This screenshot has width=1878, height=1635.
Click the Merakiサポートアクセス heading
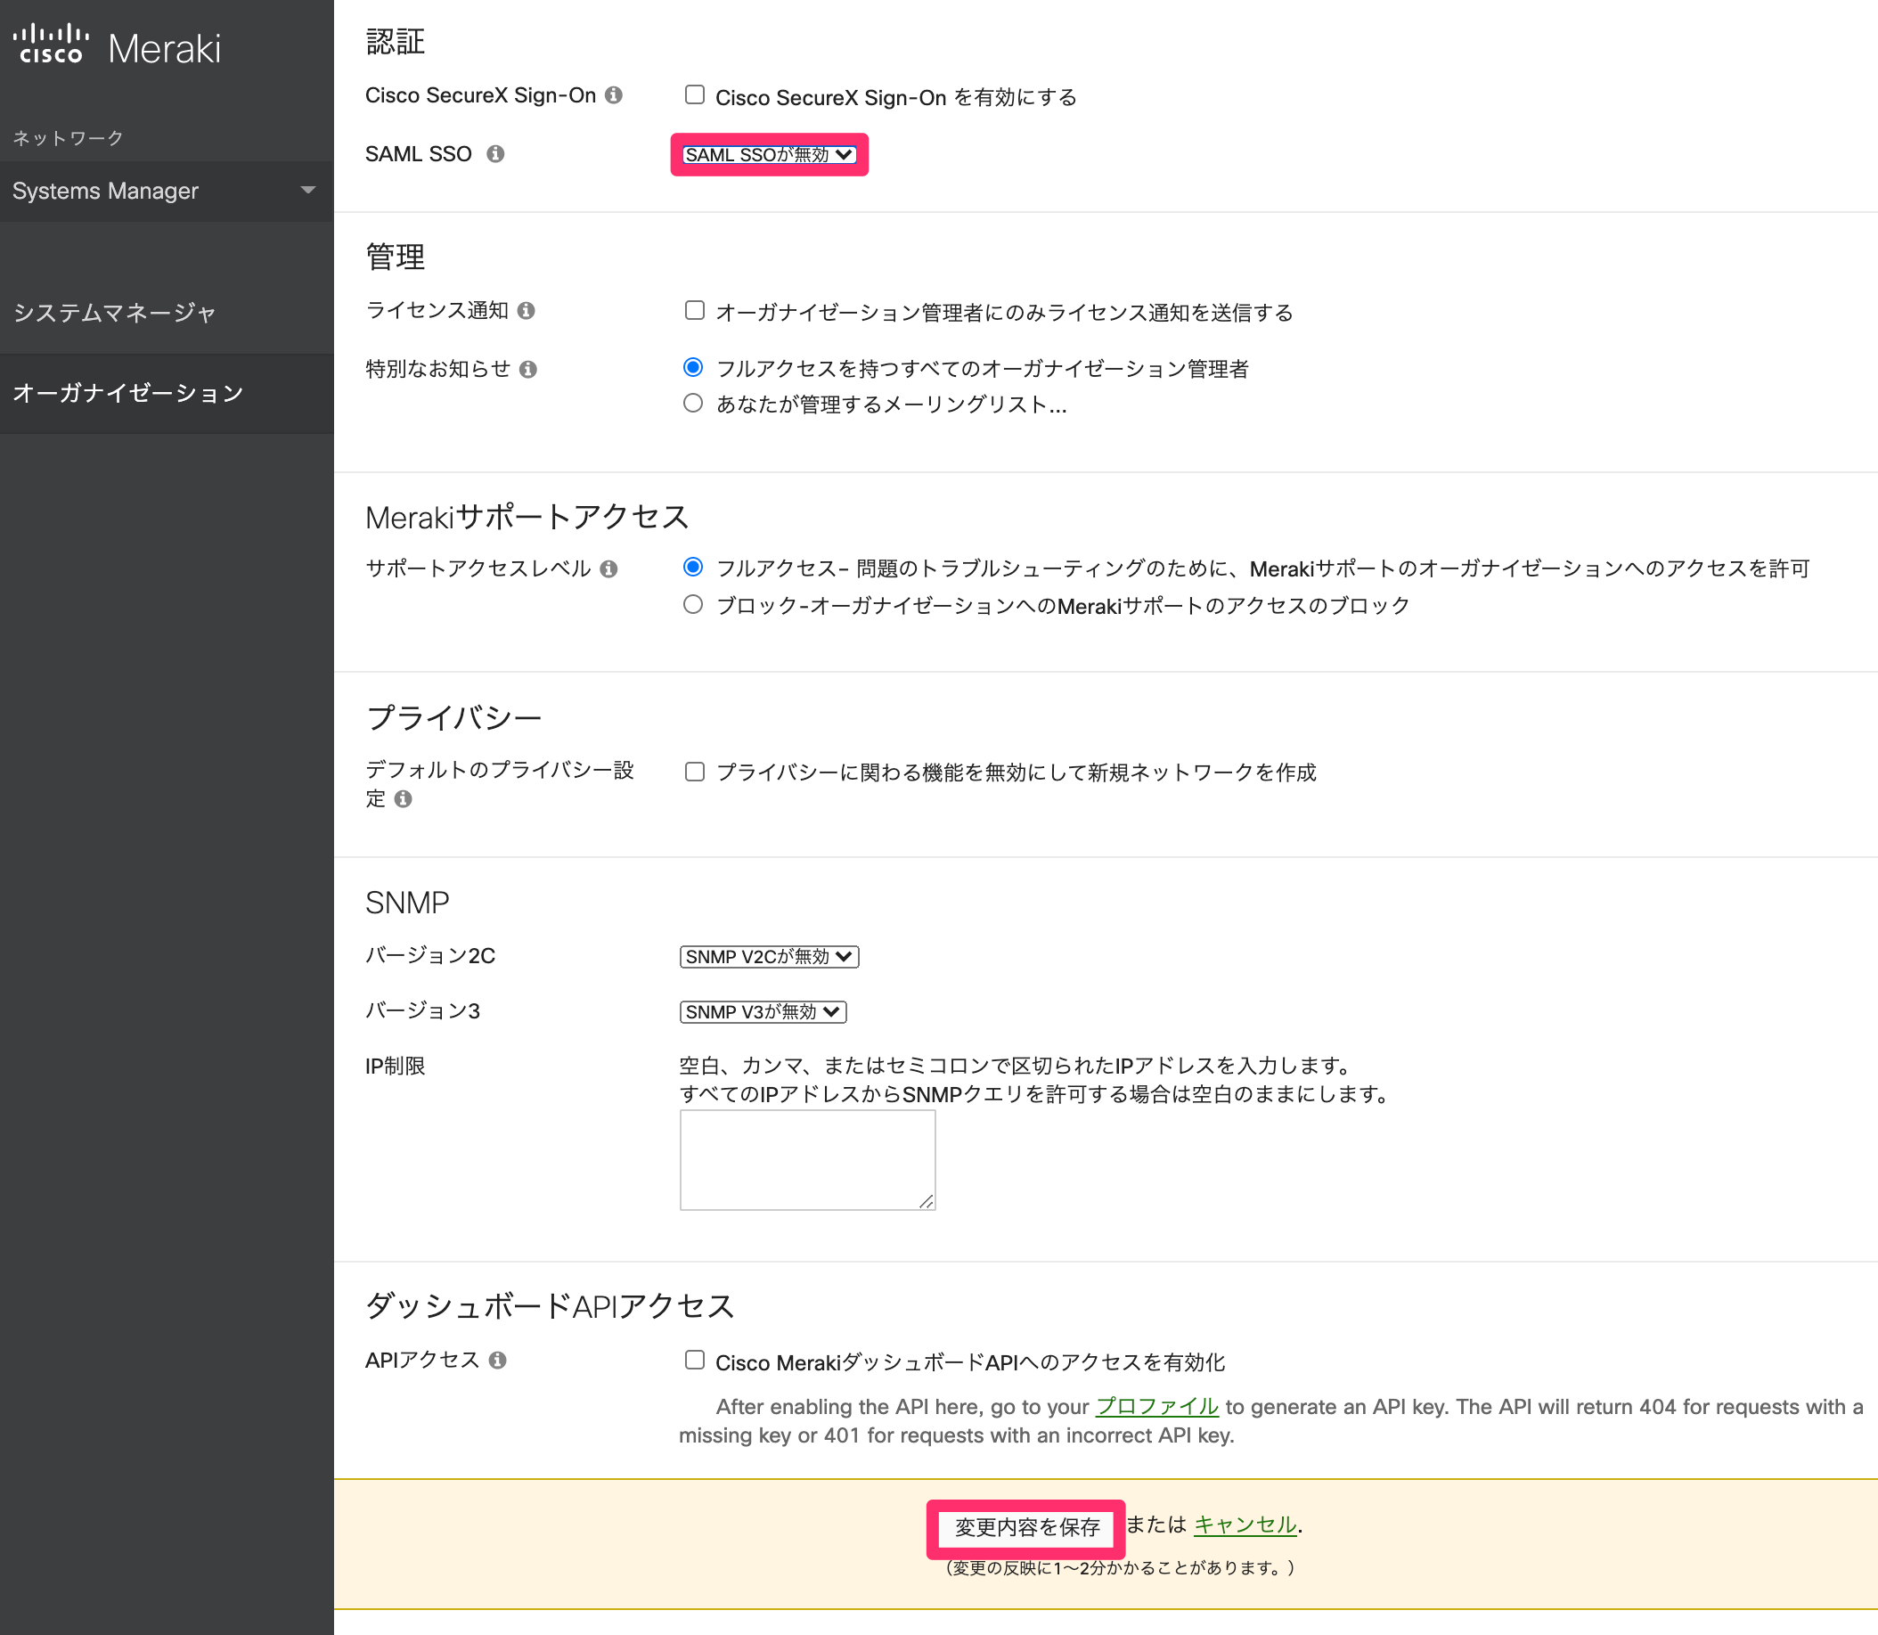(x=527, y=518)
